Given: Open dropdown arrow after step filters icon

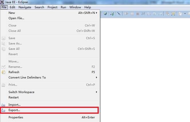Looking at the screenshot, I should pos(185,13).
